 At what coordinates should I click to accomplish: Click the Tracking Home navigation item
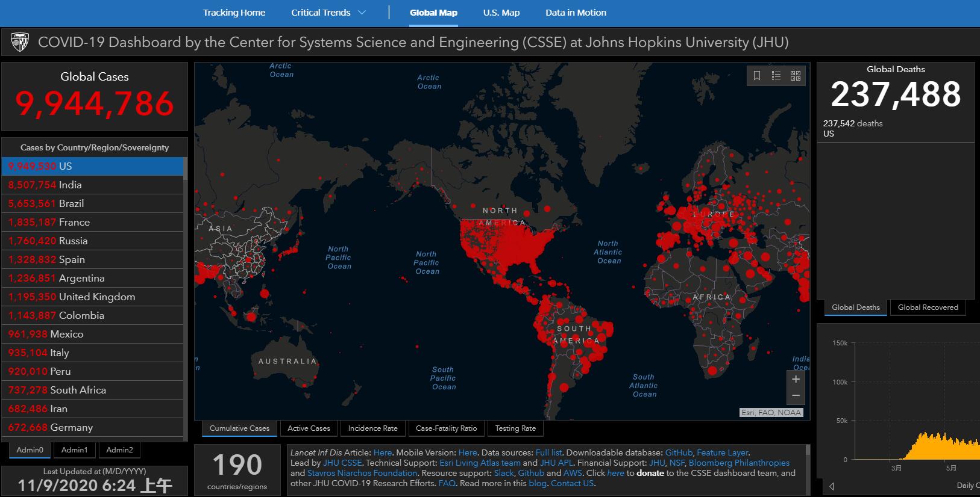tap(234, 13)
